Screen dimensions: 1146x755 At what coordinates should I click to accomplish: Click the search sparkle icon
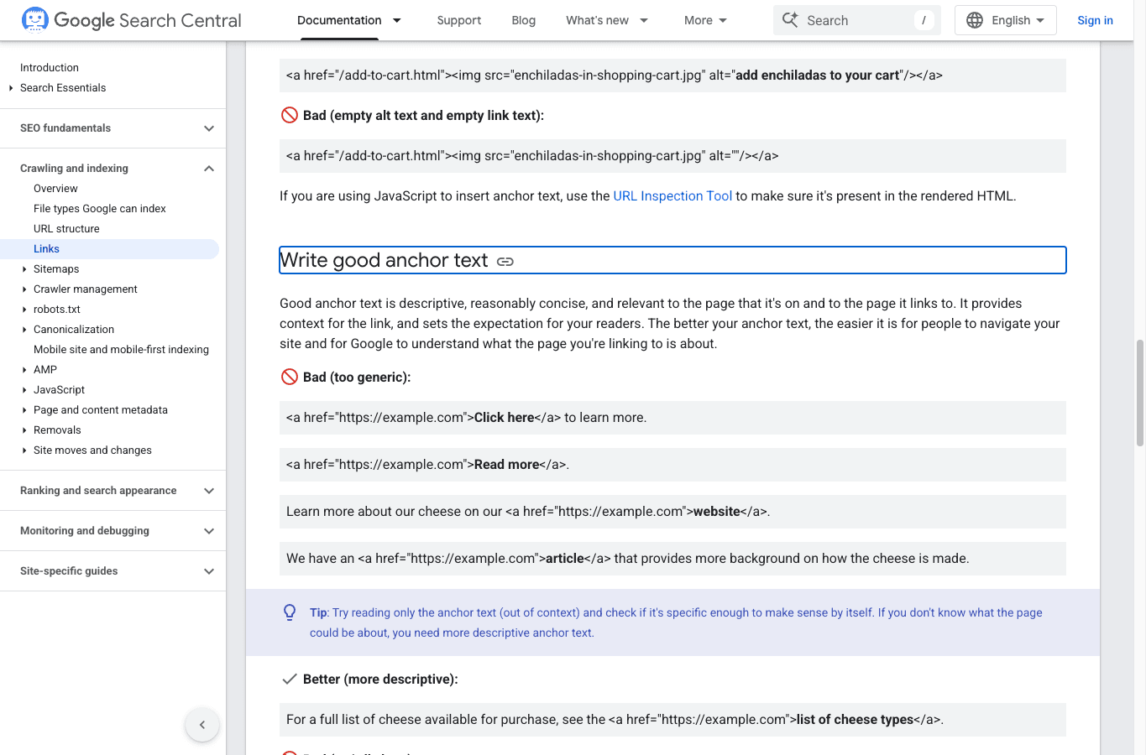click(x=790, y=19)
